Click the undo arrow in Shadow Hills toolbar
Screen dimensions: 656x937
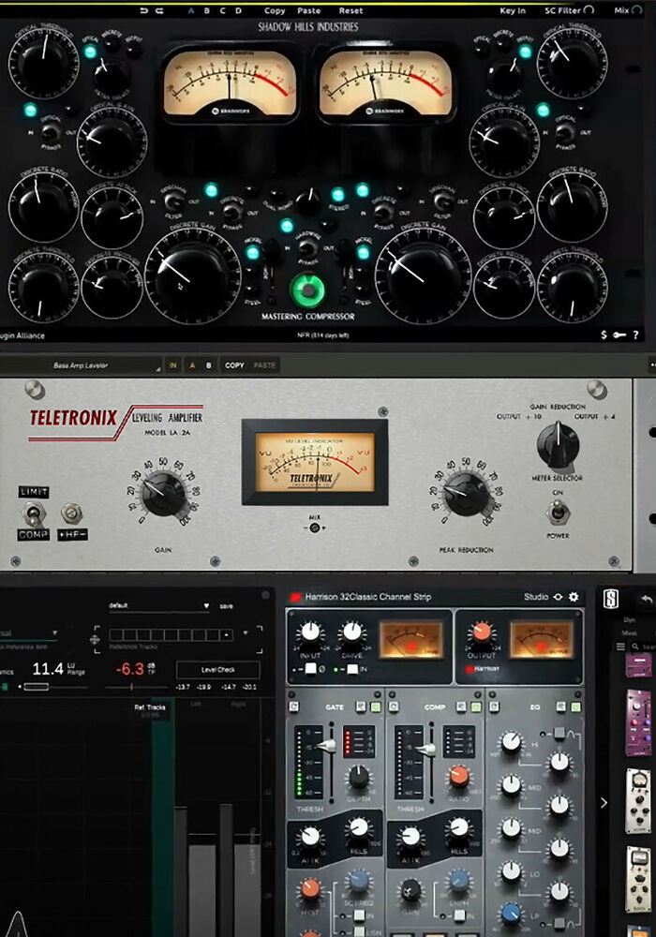pyautogui.click(x=143, y=10)
